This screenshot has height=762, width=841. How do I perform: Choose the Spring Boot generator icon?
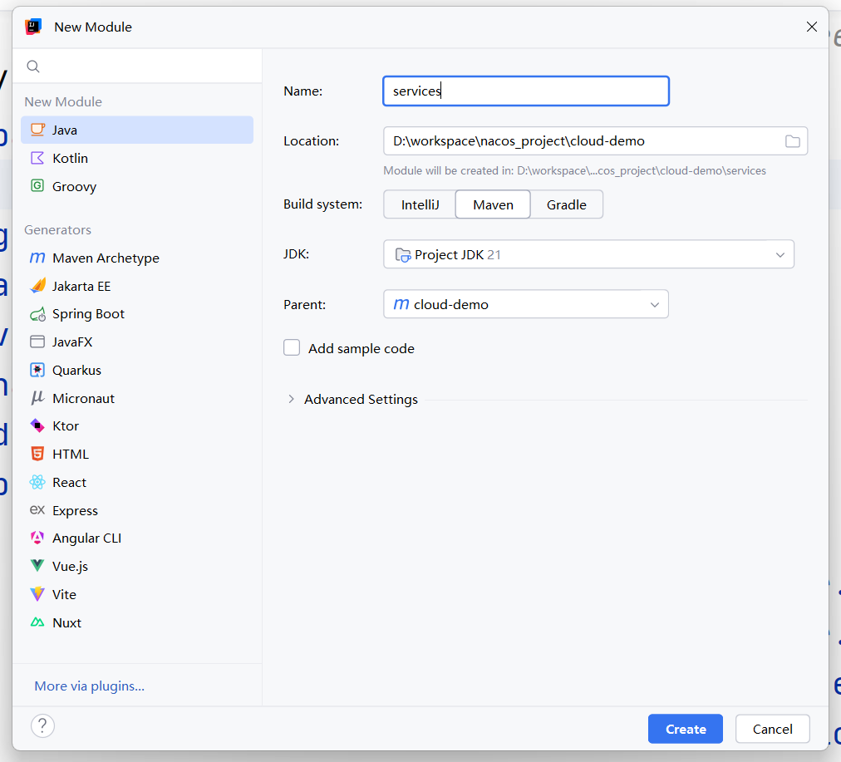37,314
